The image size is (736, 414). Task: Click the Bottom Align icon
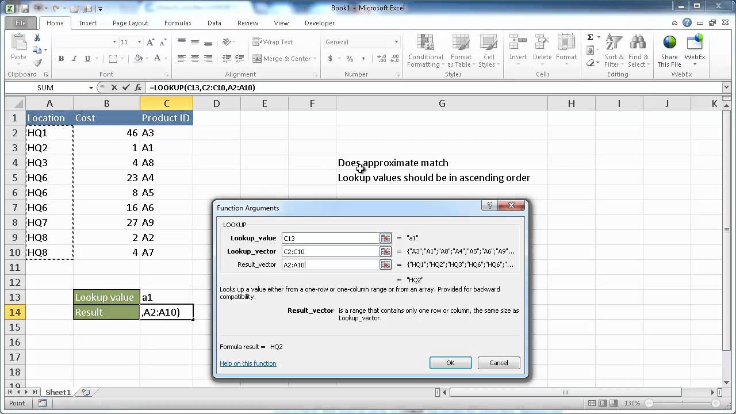pos(208,42)
